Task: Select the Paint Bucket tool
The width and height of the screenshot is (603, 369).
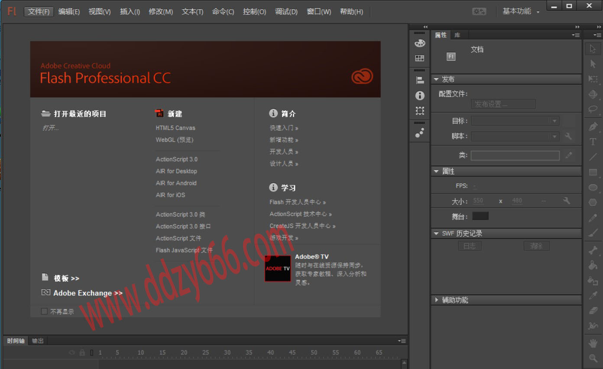Action: tap(593, 265)
